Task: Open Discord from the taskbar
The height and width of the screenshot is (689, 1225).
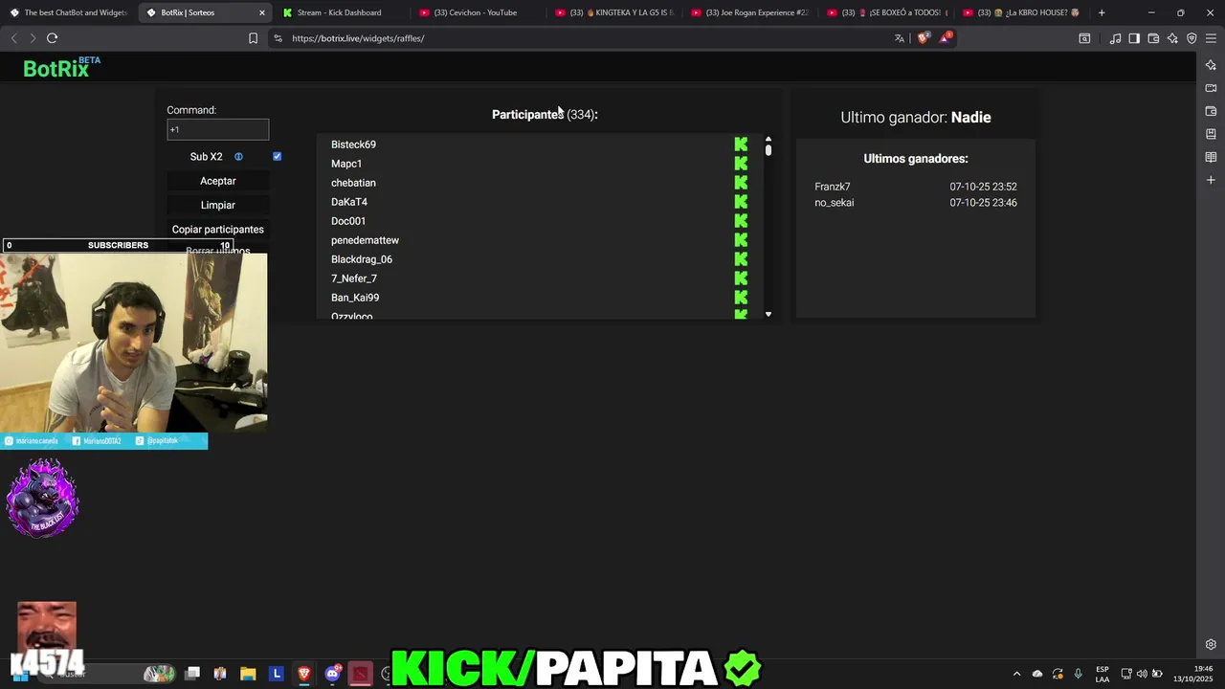Action: pyautogui.click(x=332, y=674)
